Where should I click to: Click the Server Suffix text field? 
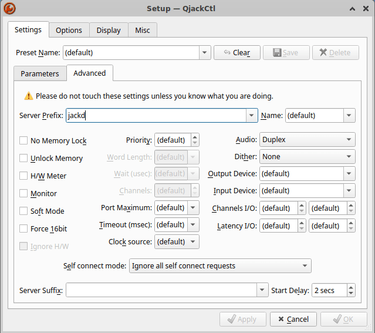click(161, 290)
